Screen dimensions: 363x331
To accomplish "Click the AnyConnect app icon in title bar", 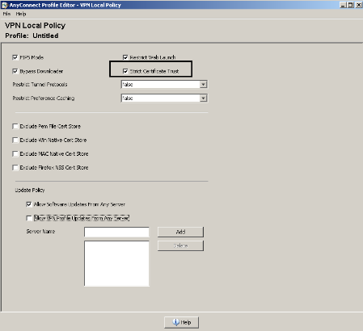I will click(x=5, y=5).
